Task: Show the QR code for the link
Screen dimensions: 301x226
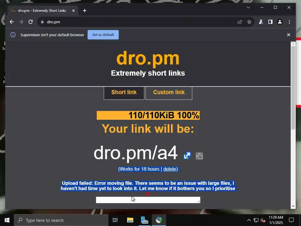Action: 199,156
